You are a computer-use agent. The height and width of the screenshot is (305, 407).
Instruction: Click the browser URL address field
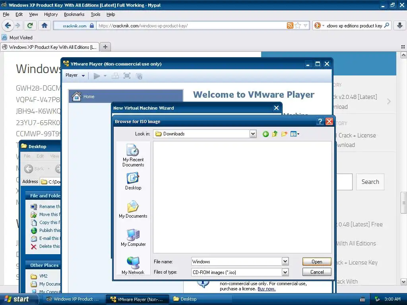coord(192,26)
